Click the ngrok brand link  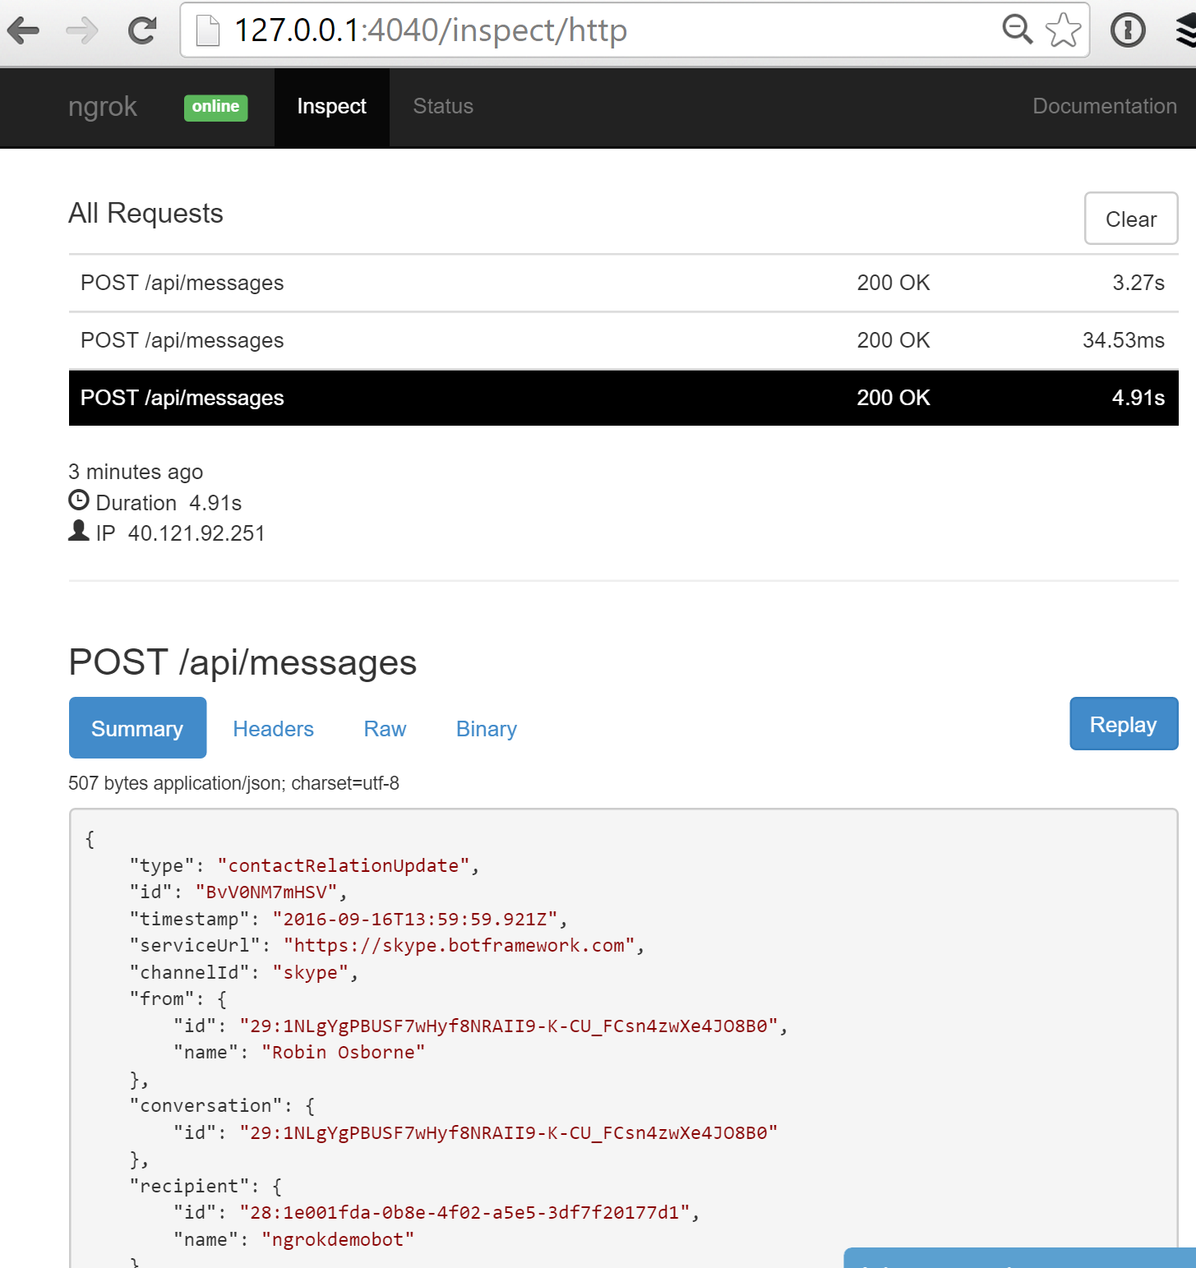tap(103, 107)
